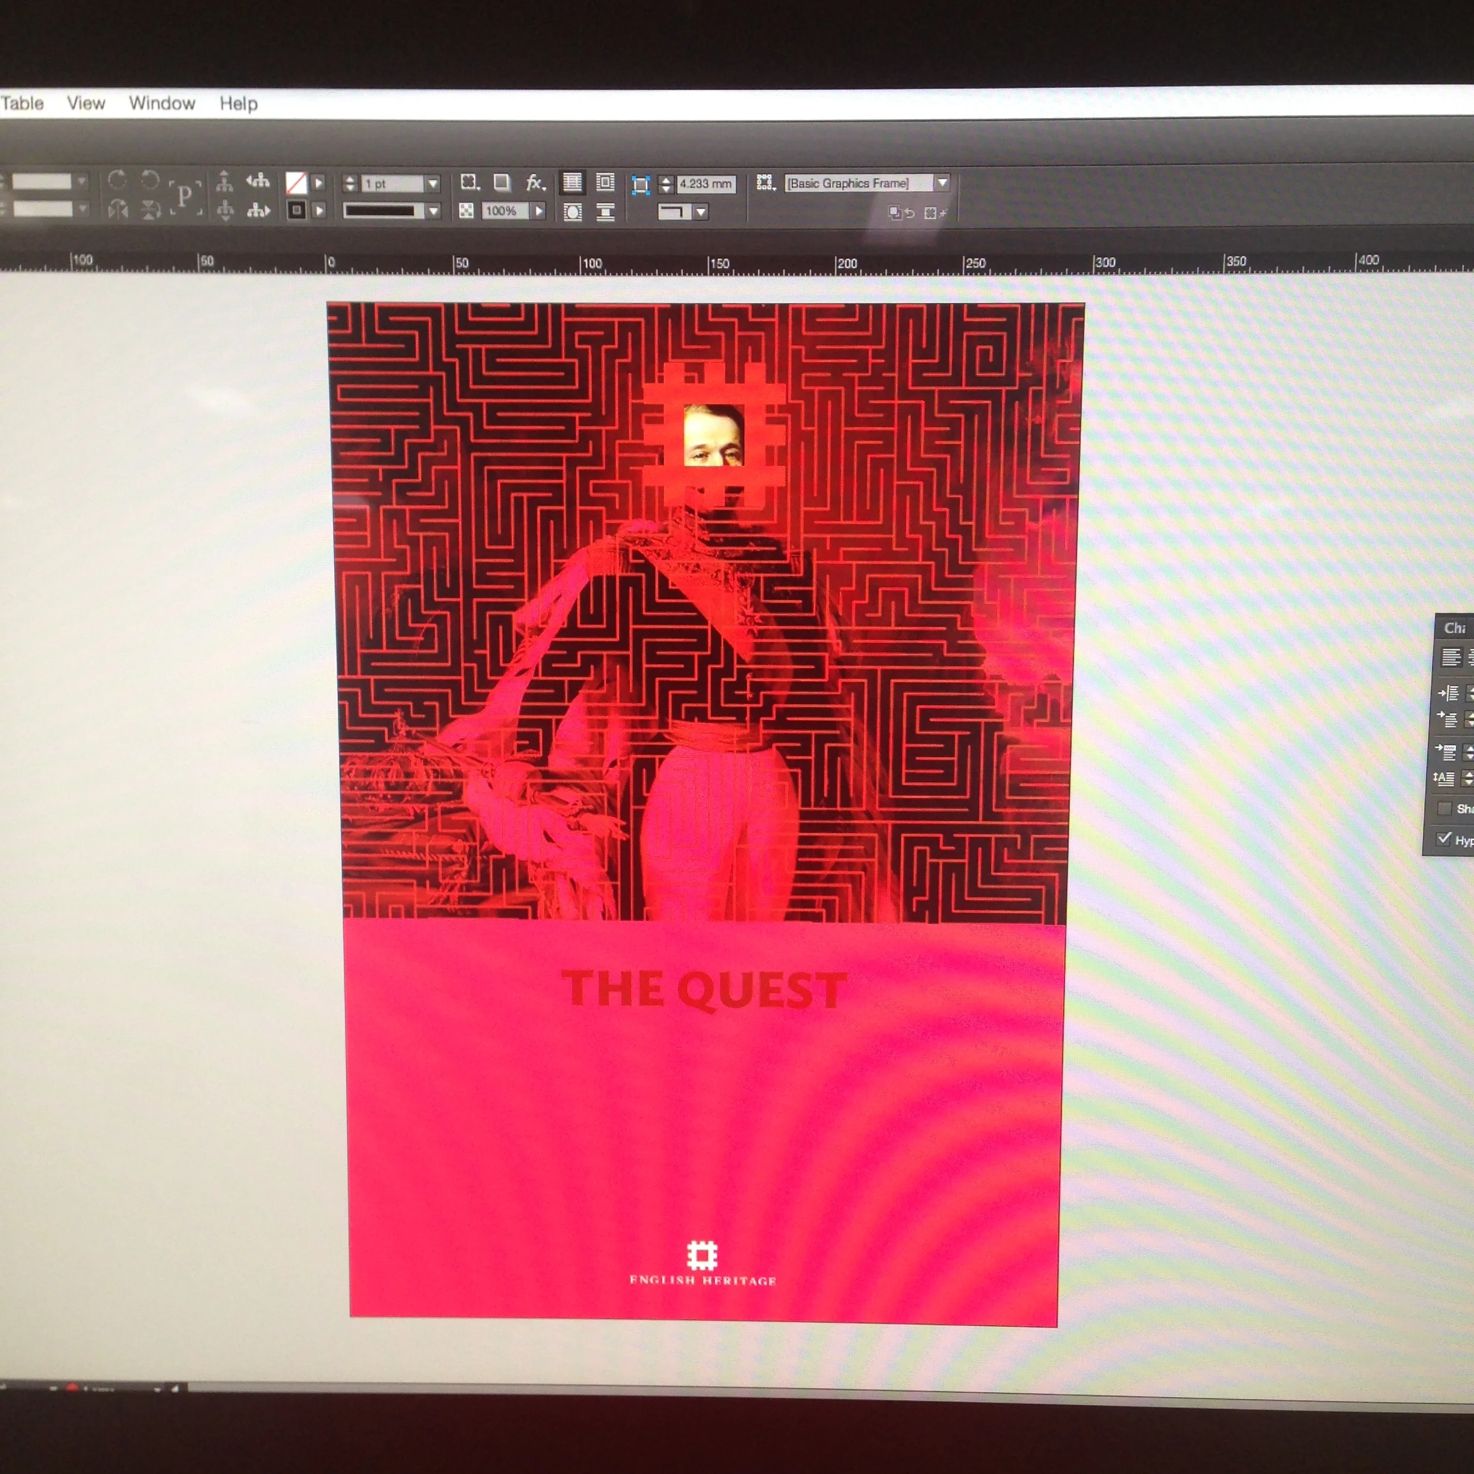Select the Cha panel tab
Viewport: 1474px width, 1474px height.
1455,628
